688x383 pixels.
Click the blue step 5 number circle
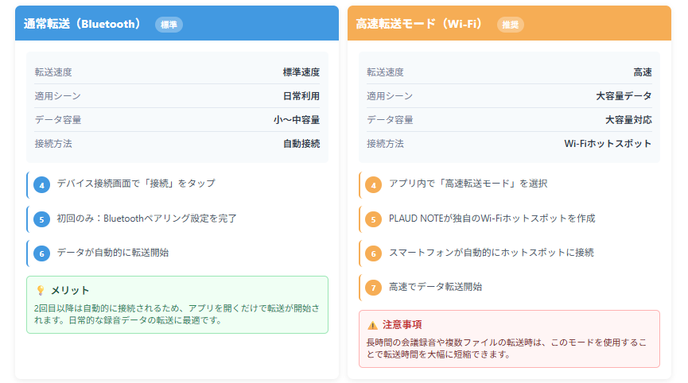tap(42, 219)
